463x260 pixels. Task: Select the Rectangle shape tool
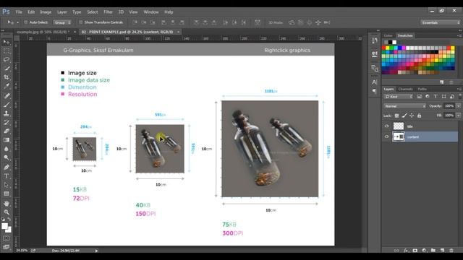7,194
